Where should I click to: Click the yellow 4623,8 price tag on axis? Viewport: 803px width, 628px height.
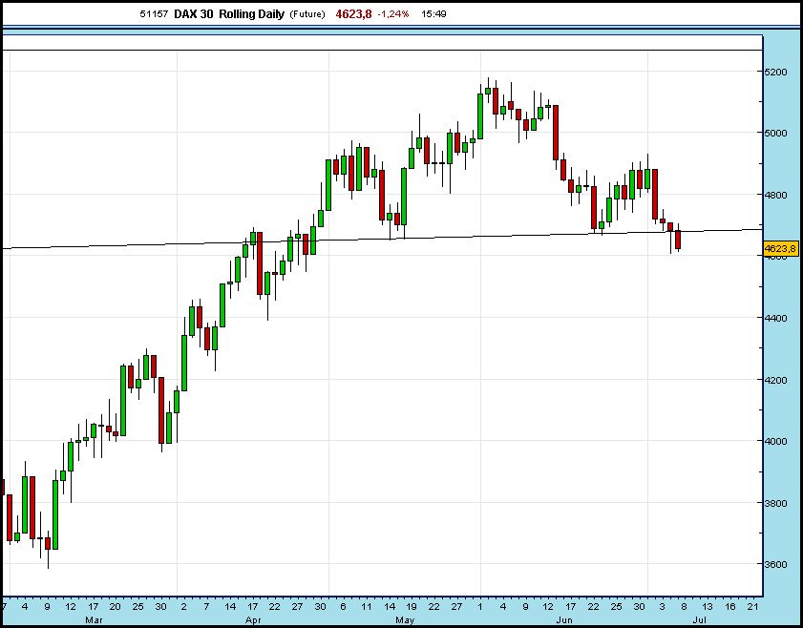pyautogui.click(x=780, y=249)
